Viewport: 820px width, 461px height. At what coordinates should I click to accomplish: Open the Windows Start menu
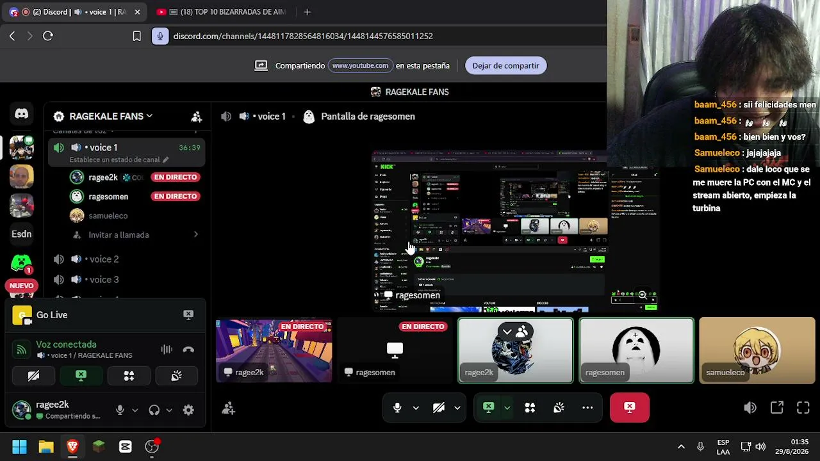point(20,447)
